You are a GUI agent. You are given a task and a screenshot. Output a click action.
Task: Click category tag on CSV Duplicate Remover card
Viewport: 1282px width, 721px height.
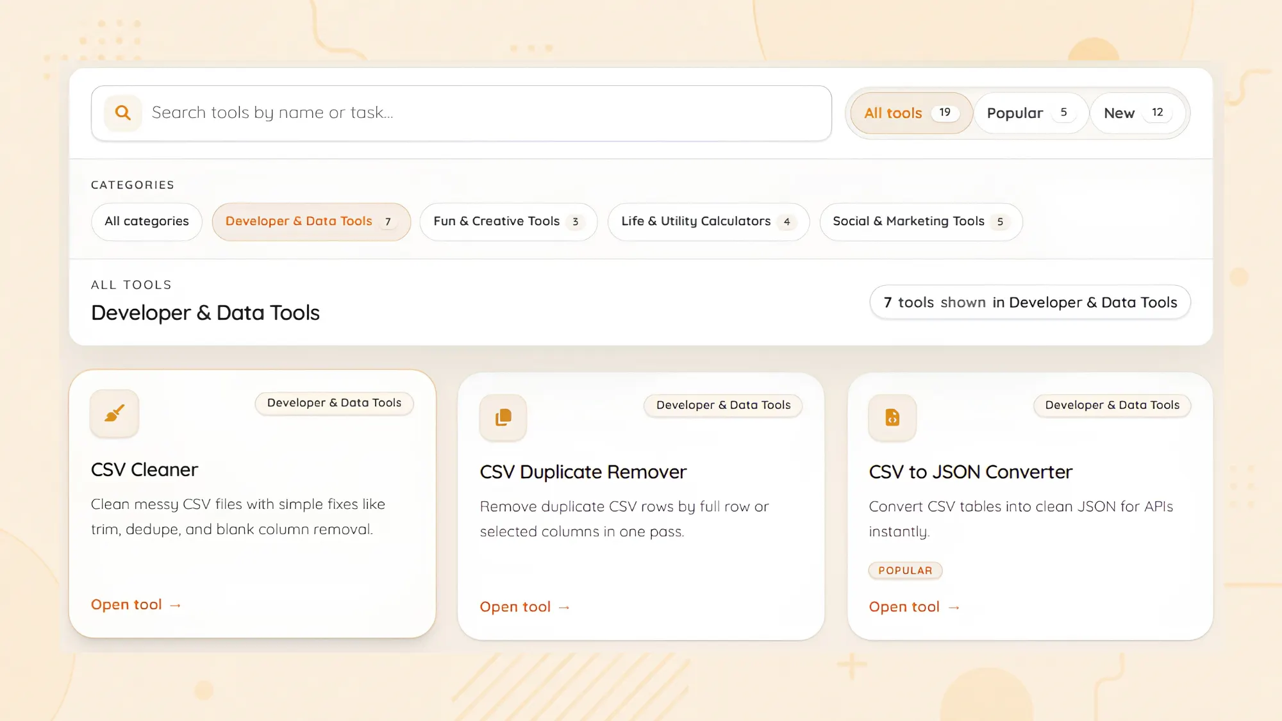pyautogui.click(x=724, y=405)
